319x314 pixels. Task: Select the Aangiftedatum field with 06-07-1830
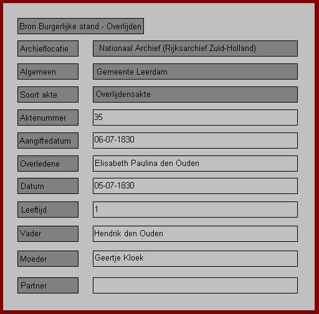click(195, 141)
